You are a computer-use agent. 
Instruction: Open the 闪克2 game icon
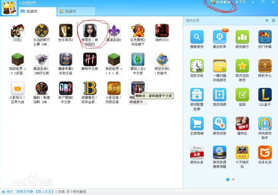coord(17,31)
